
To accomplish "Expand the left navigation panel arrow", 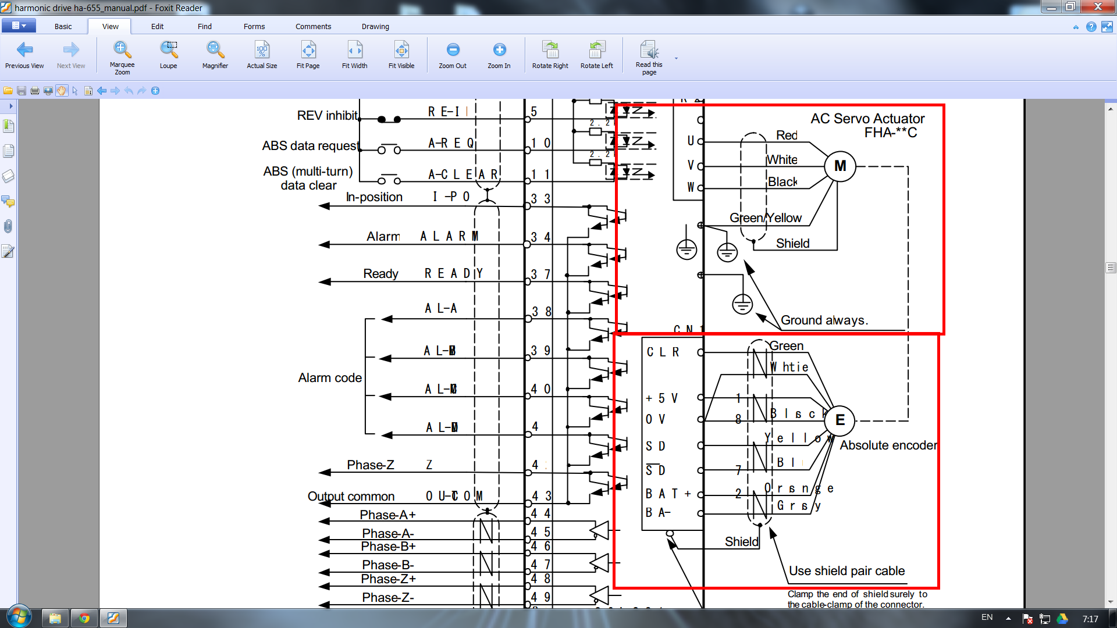I will point(10,106).
